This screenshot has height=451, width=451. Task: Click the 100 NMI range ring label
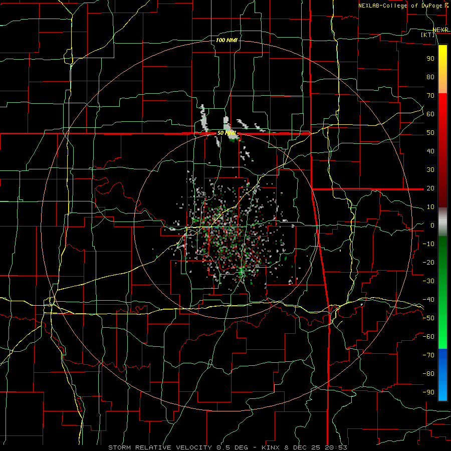pos(227,40)
